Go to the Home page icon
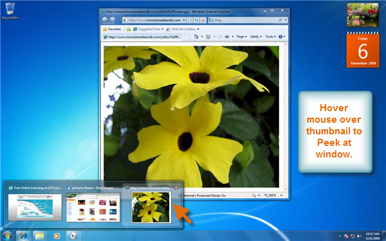Image resolution: width=386 pixels, height=241 pixels. (196, 37)
